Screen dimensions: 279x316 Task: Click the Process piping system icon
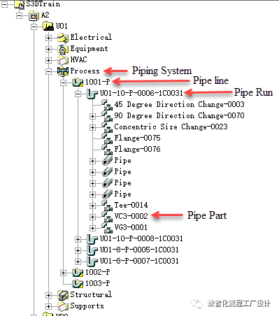[63, 71]
